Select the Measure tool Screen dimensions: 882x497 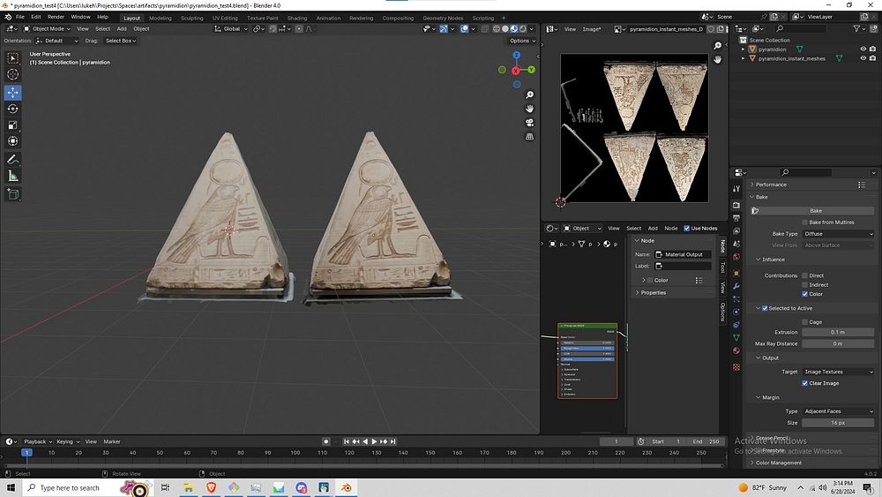point(13,176)
